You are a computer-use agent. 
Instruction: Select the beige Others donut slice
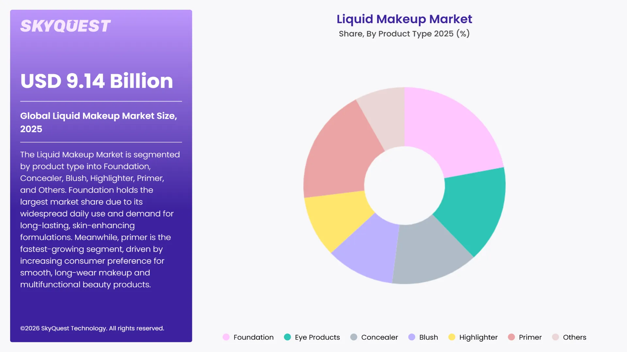[x=387, y=117]
